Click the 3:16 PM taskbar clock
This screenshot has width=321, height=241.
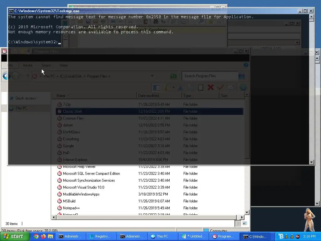pyautogui.click(x=309, y=237)
